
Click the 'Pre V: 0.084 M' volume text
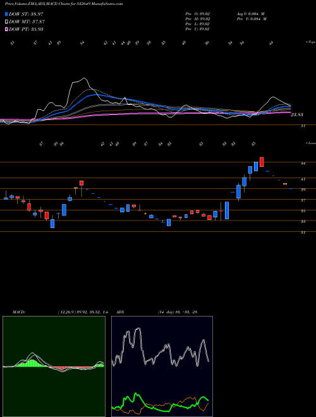251,19
